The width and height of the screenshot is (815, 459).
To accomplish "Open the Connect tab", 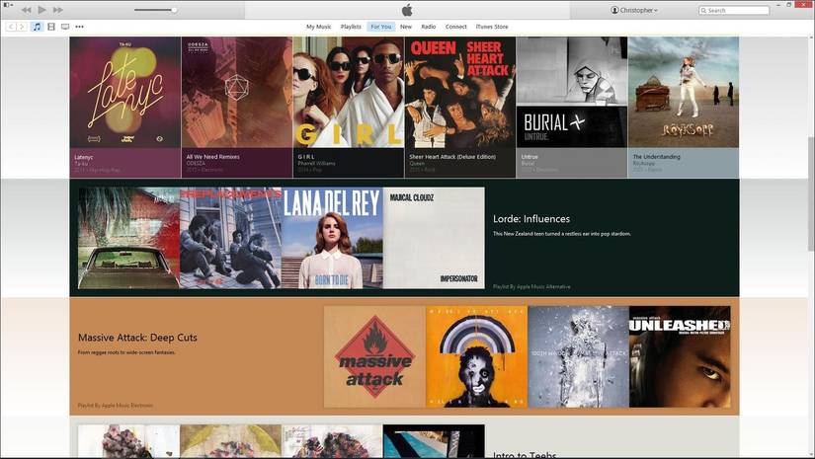I will [x=455, y=27].
